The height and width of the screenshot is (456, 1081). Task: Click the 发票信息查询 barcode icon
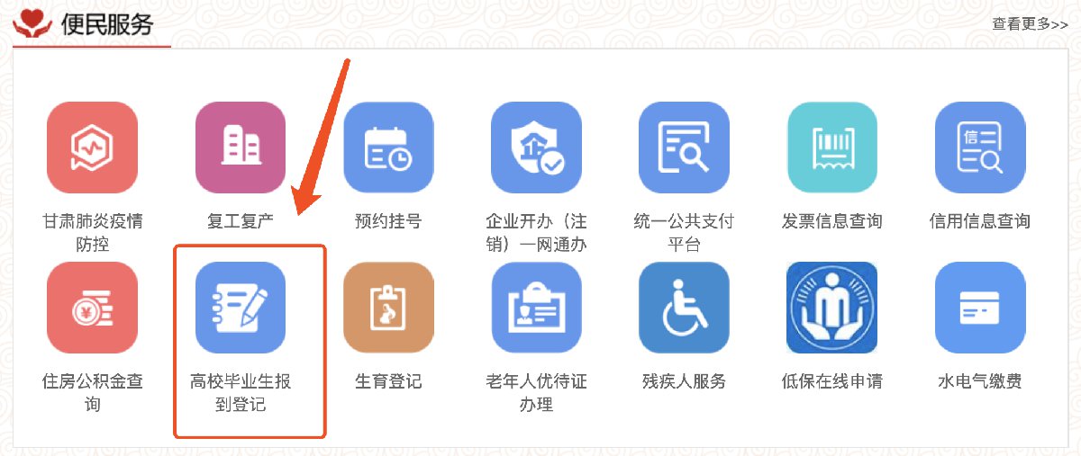point(831,148)
